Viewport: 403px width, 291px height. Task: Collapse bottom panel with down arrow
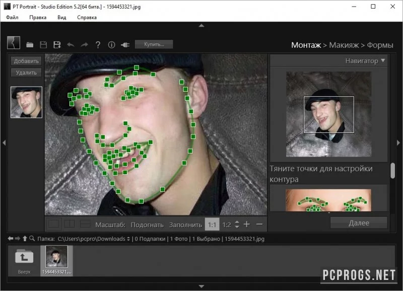pyautogui.click(x=201, y=286)
